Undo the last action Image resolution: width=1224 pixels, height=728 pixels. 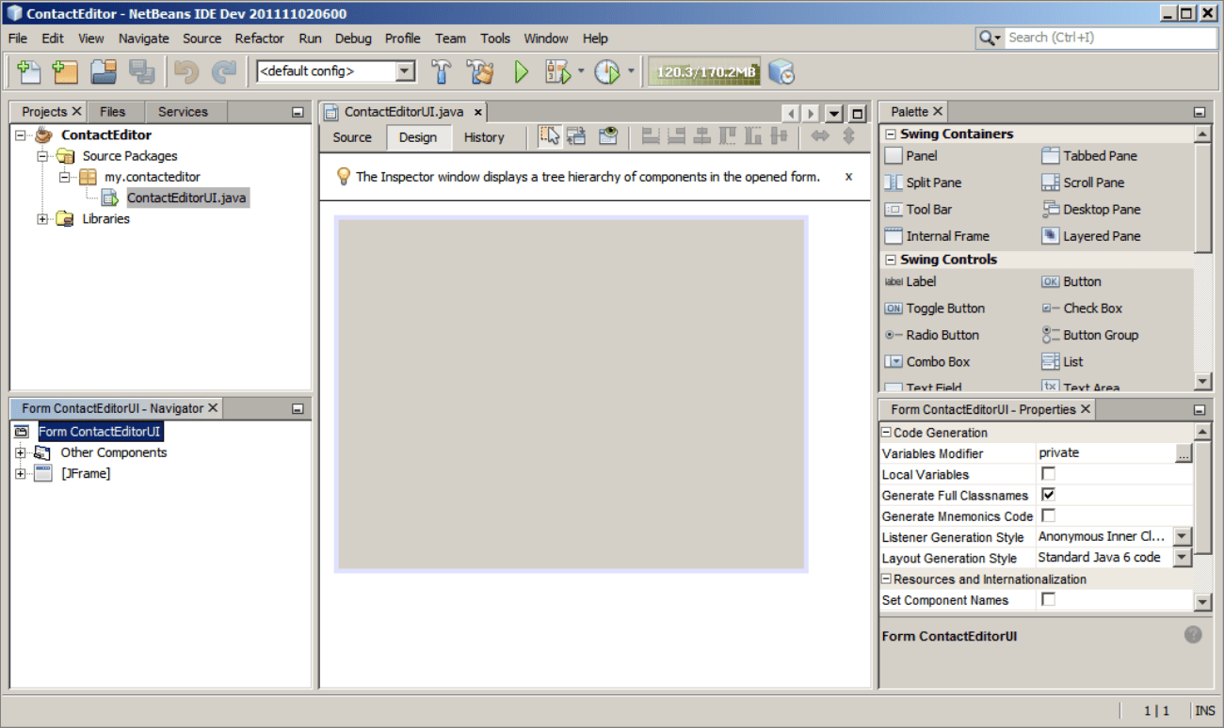pyautogui.click(x=185, y=71)
